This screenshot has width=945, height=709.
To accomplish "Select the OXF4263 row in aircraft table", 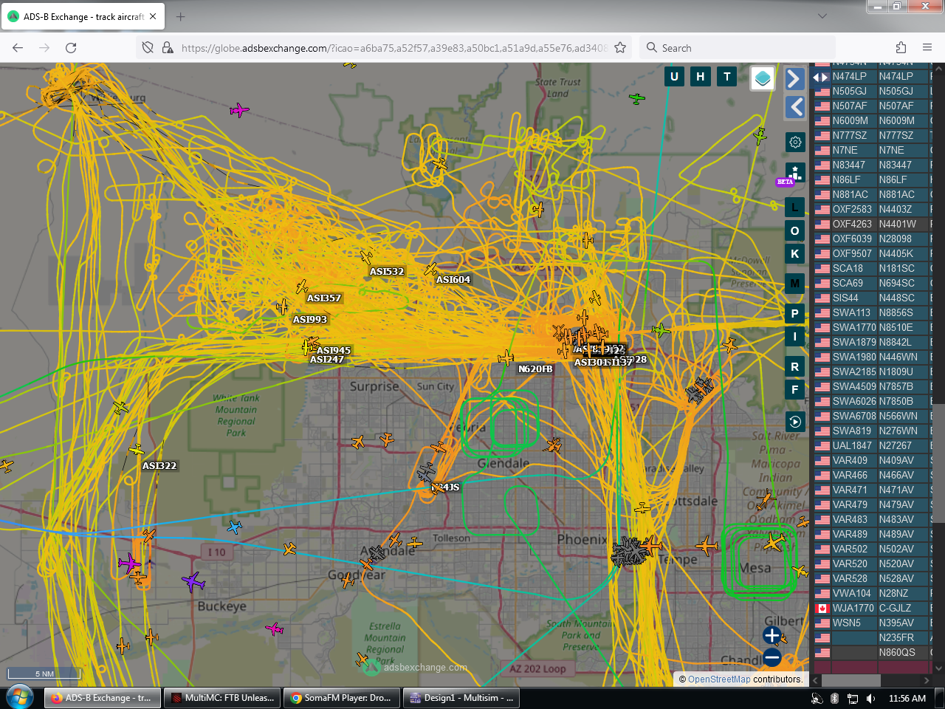I will coord(872,224).
